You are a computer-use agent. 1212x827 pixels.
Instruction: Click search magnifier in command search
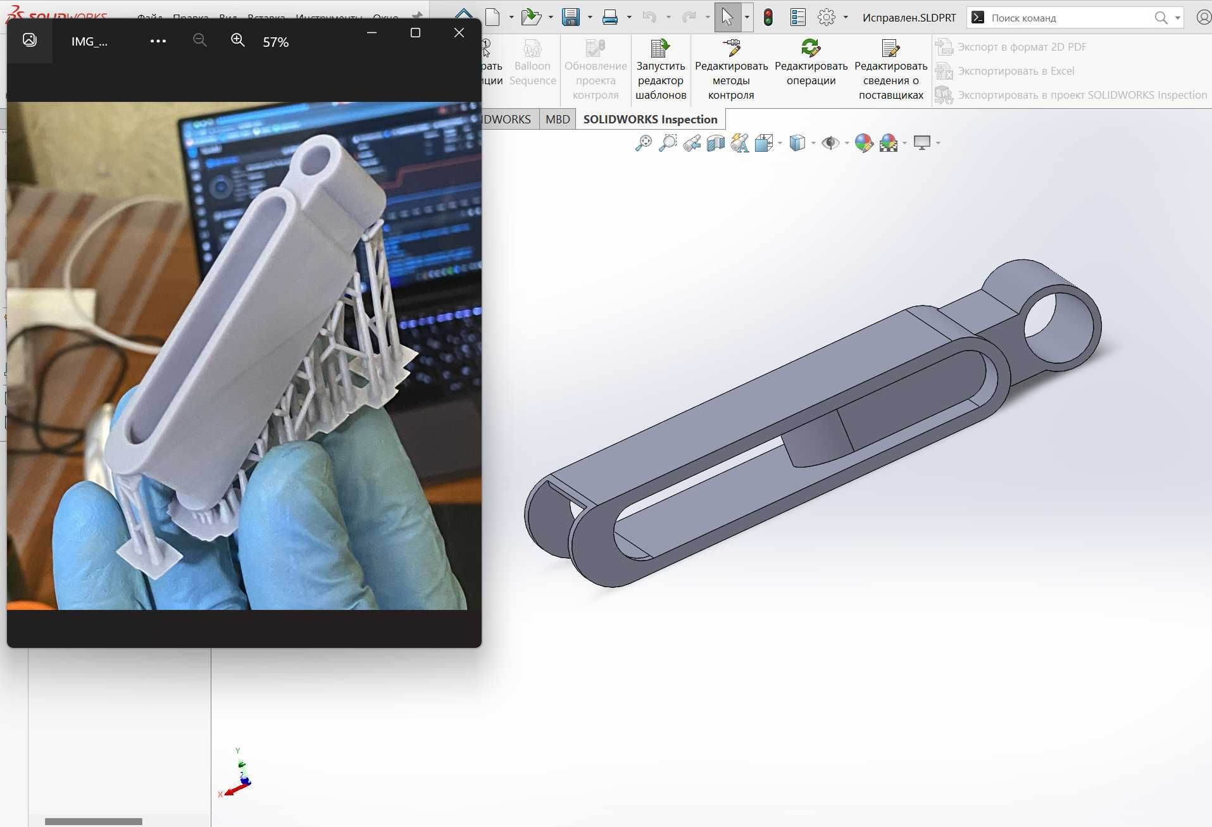coord(1161,18)
